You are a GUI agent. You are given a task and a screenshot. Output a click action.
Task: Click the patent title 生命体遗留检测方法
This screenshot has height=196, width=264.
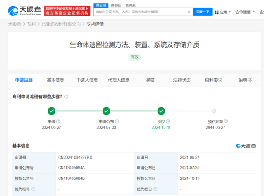(x=135, y=45)
